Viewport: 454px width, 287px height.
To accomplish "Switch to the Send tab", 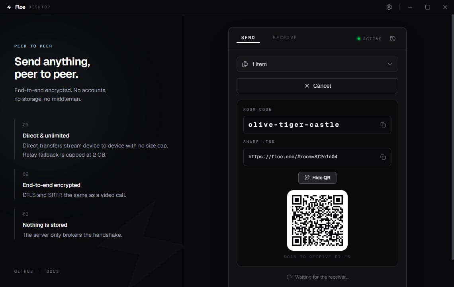I will (x=248, y=38).
